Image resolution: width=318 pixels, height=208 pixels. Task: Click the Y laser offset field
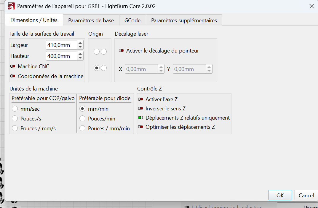pyautogui.click(x=189, y=69)
